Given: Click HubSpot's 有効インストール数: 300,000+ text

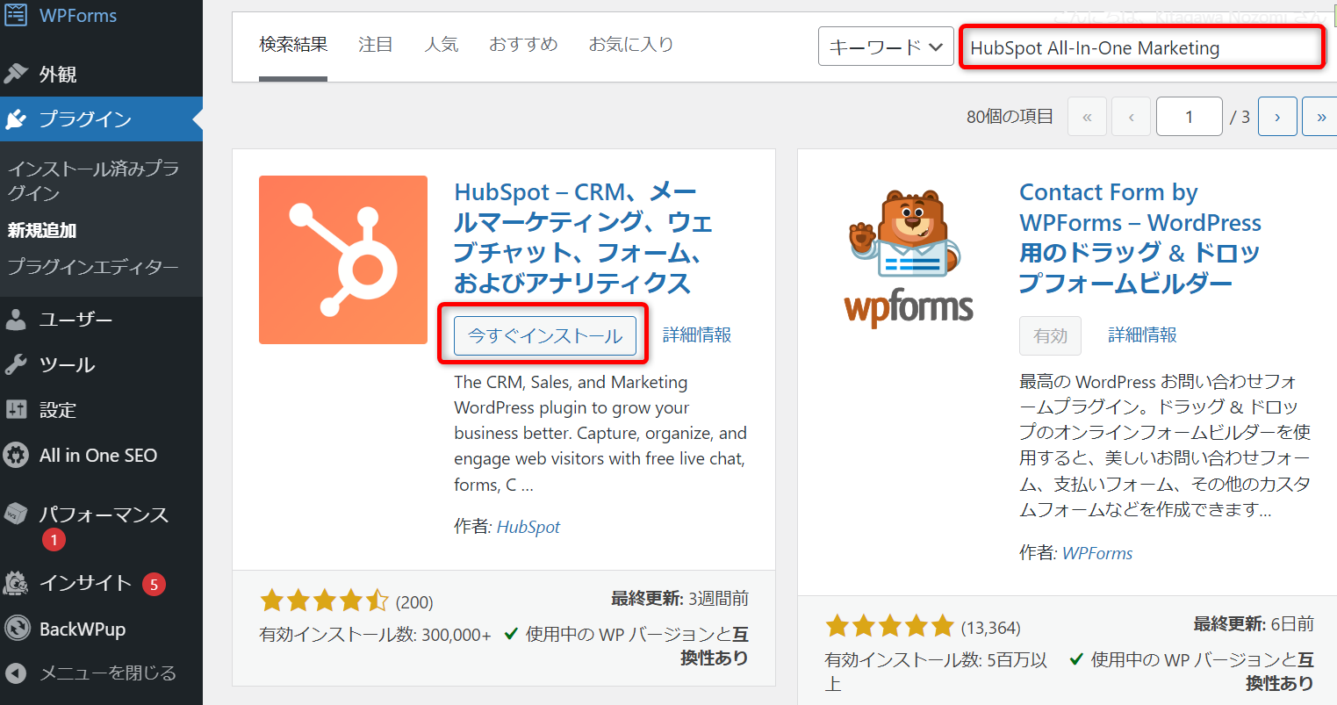Looking at the screenshot, I should pos(376,635).
